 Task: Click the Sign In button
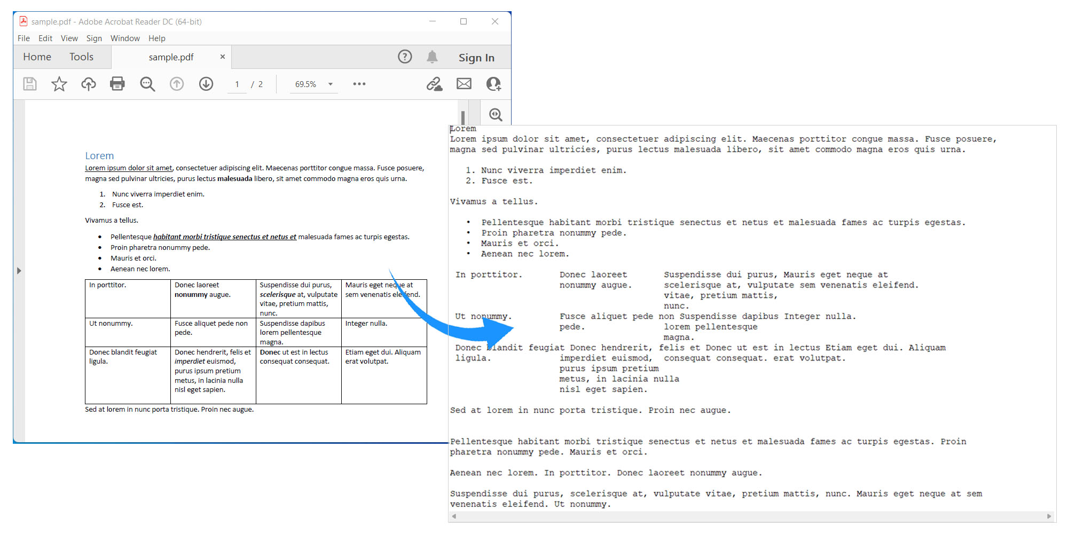coord(476,57)
